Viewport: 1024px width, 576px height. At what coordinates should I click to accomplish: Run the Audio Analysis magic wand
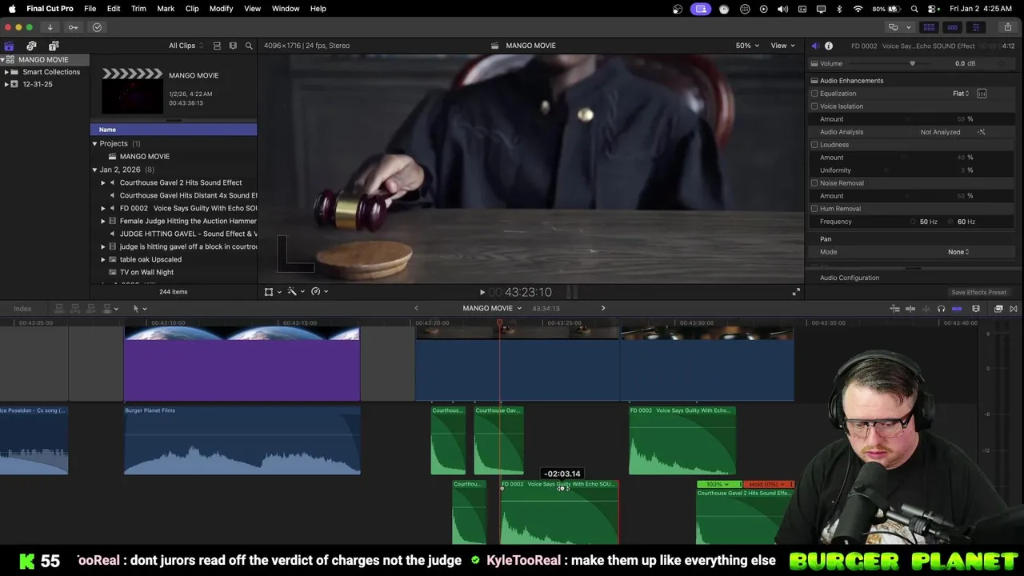click(x=982, y=132)
